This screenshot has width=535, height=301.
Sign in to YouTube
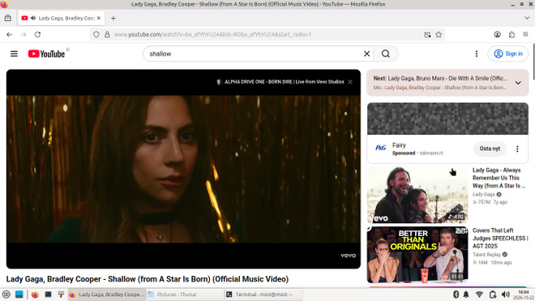point(508,54)
